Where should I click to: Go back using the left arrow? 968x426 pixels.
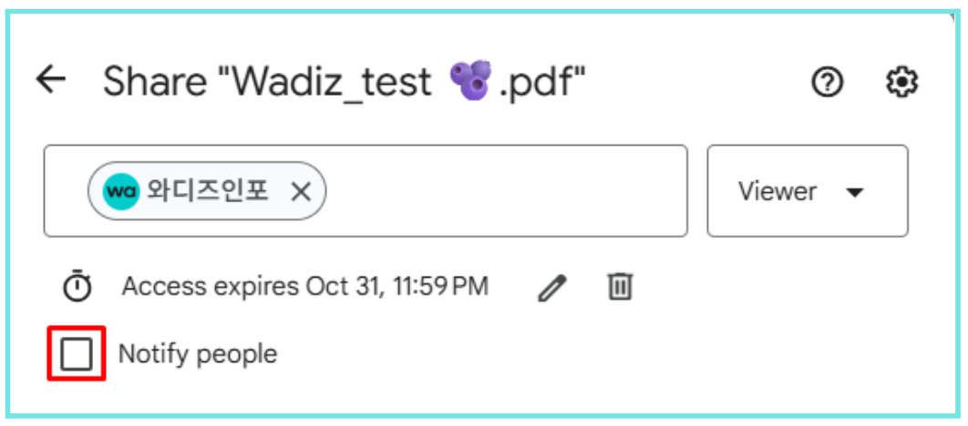[51, 80]
